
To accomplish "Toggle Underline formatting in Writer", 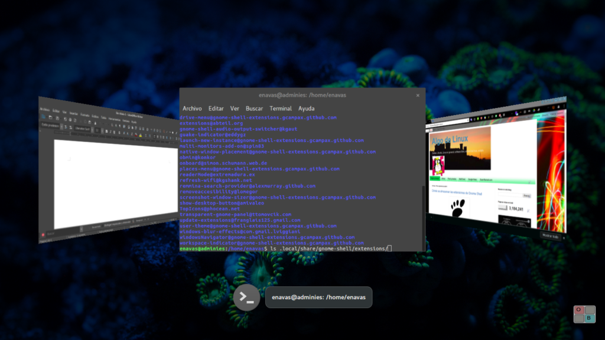I will coord(114,132).
